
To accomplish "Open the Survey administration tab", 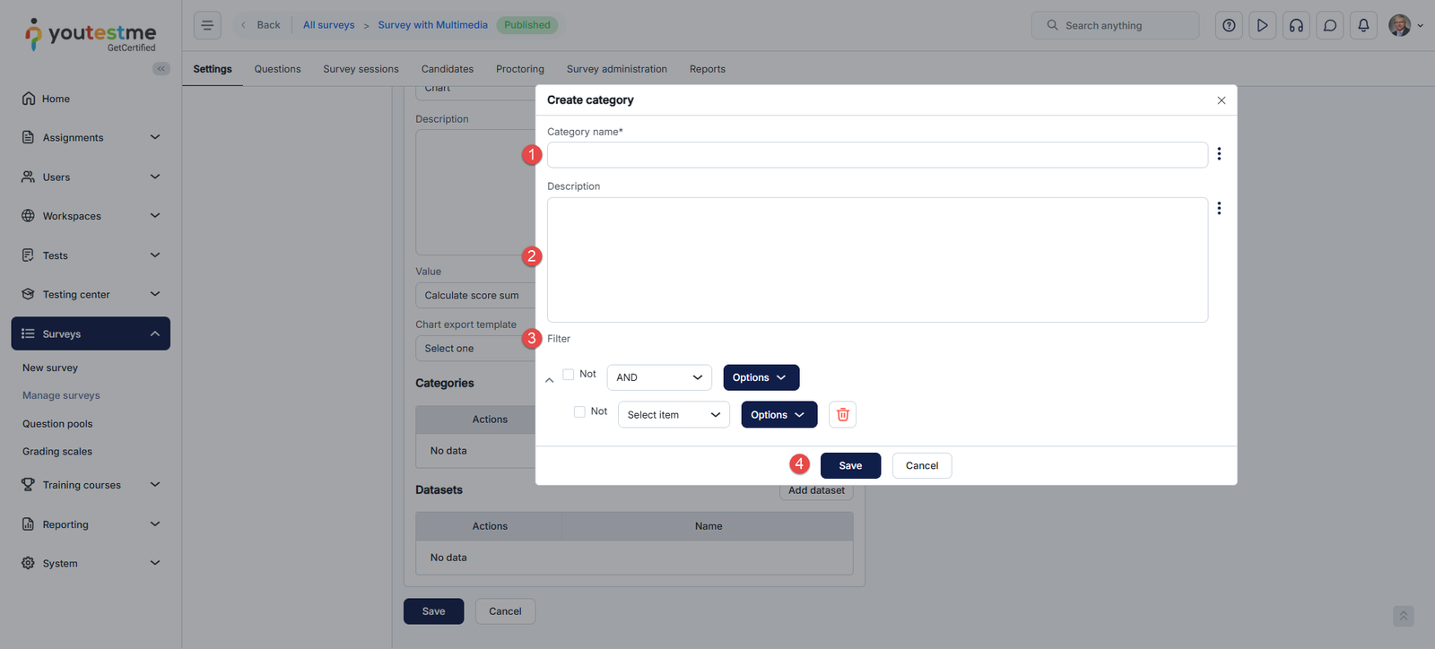I will (x=616, y=69).
